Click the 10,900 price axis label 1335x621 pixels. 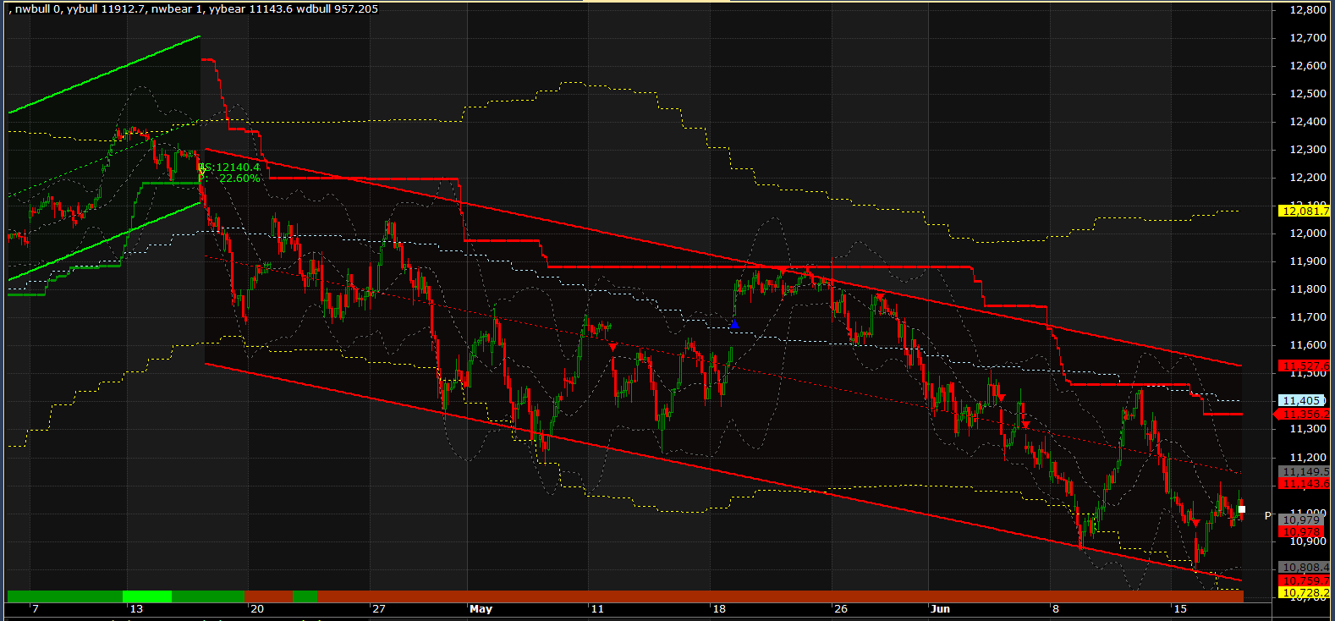pyautogui.click(x=1308, y=541)
